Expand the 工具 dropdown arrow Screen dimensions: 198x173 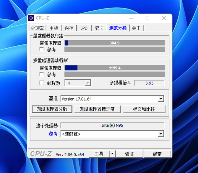pos(112,154)
